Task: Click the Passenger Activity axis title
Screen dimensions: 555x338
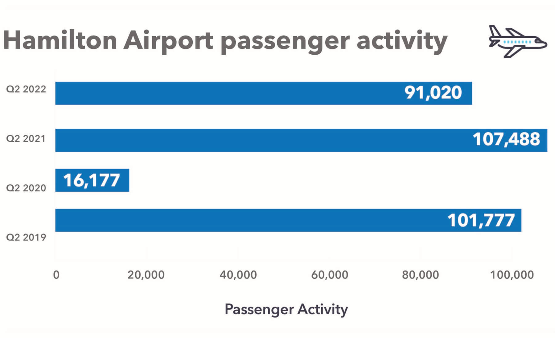Action: pos(286,309)
